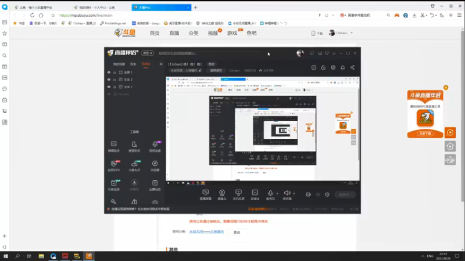
Task: Go to 鱼吧 on the Douyu navigation
Action: tap(252, 33)
